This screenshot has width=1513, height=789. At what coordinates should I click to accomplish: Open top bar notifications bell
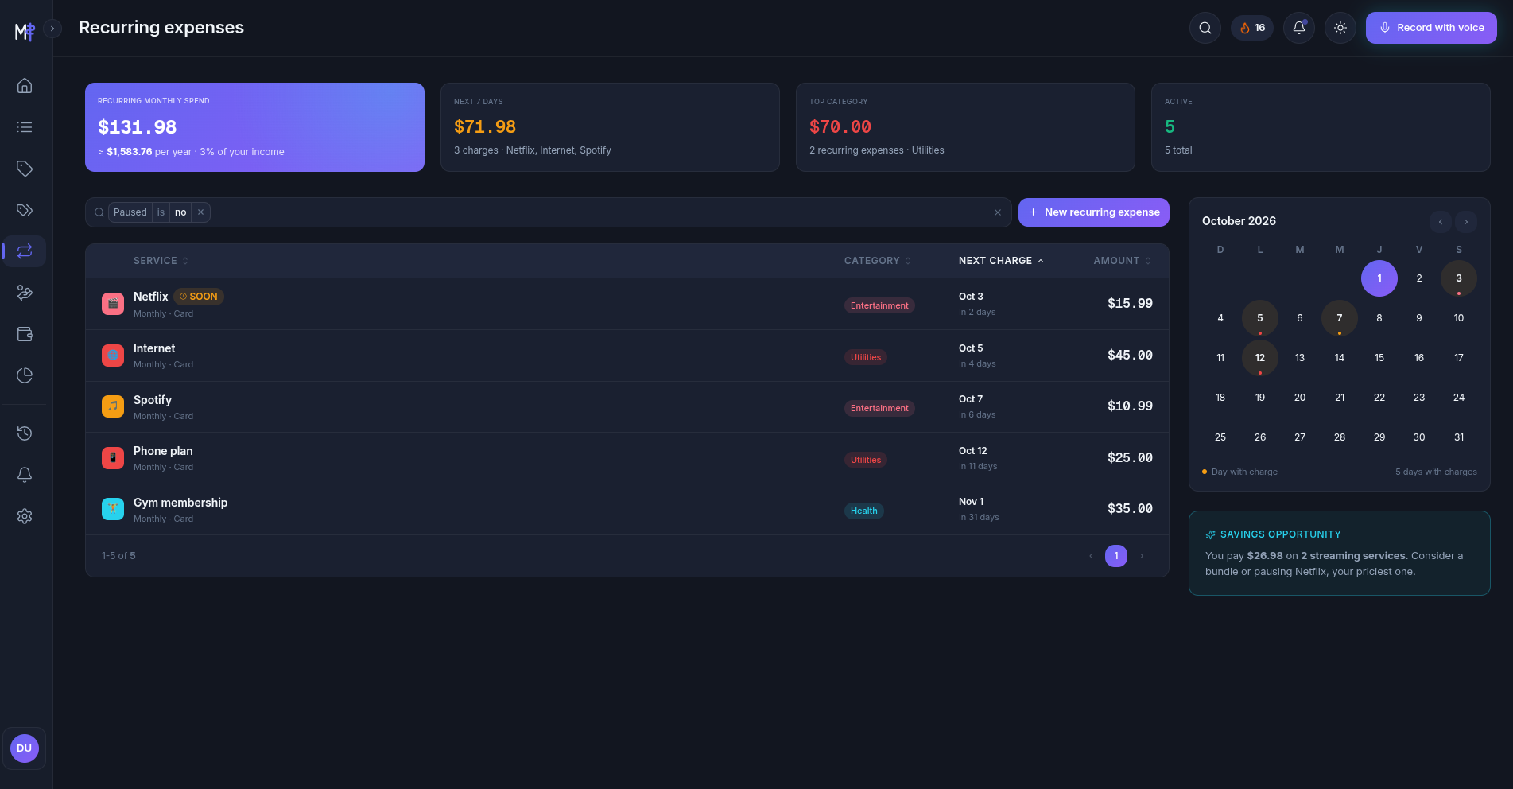click(x=1299, y=28)
